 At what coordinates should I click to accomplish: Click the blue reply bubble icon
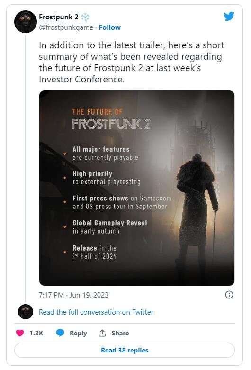60,333
